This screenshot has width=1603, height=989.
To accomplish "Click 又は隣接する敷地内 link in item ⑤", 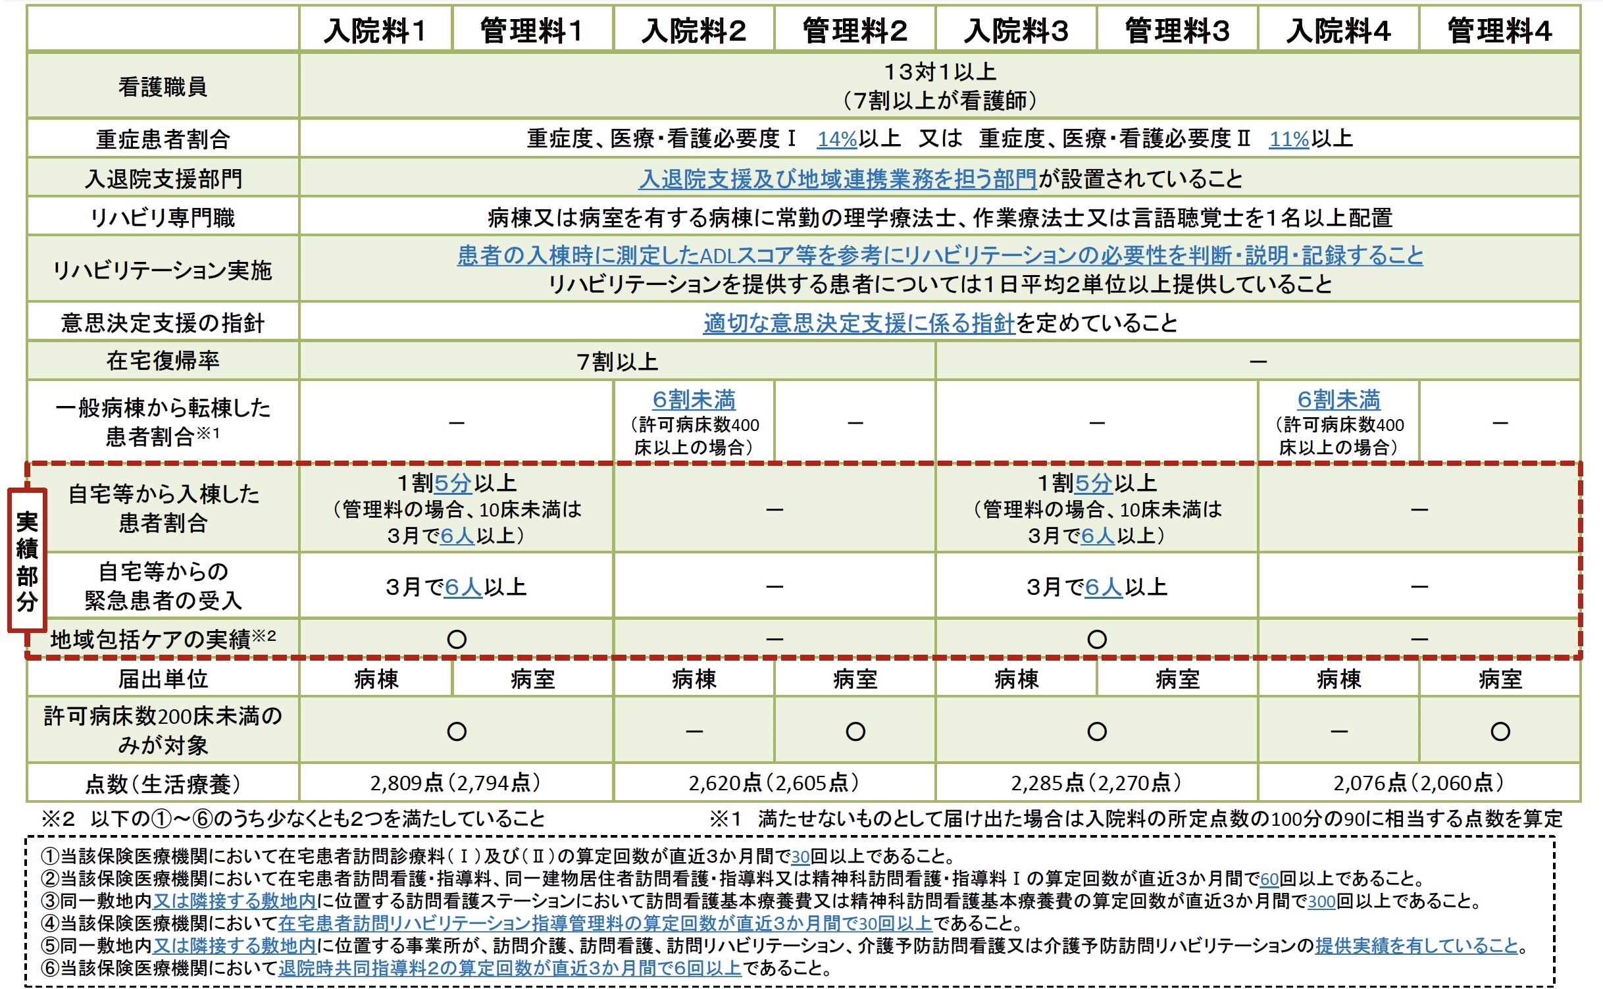I will click(x=234, y=946).
